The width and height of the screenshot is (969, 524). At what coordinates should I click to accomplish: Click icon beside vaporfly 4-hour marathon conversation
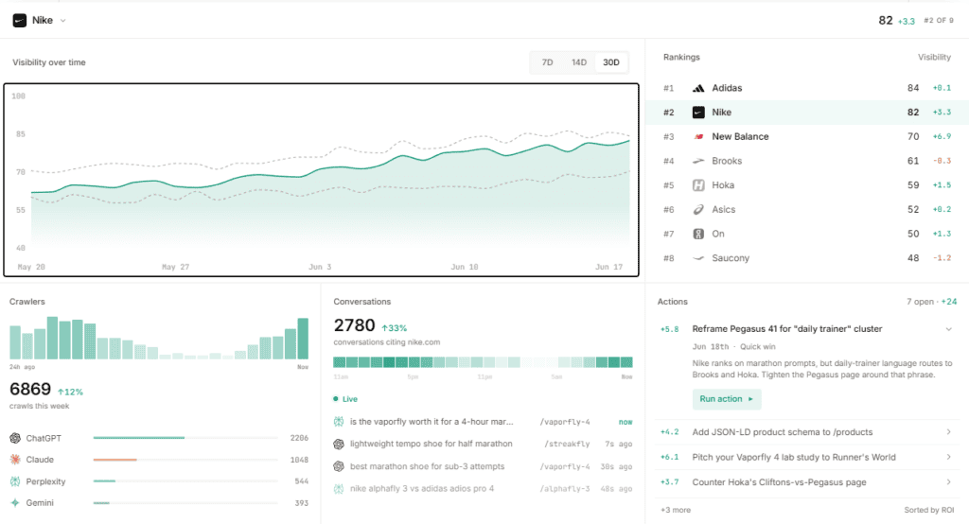339,422
